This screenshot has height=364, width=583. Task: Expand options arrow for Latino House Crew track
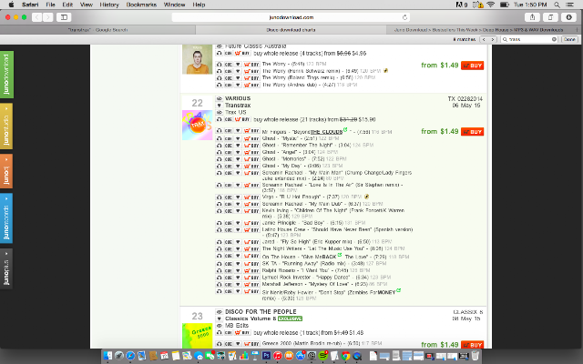click(238, 230)
